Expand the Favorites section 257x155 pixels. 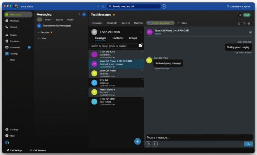point(38,32)
